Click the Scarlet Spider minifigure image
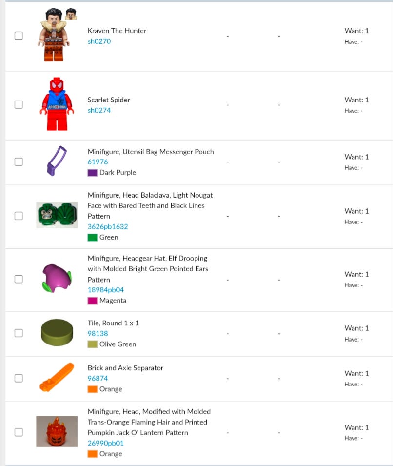Viewport: 393px width, 466px height. click(x=57, y=104)
